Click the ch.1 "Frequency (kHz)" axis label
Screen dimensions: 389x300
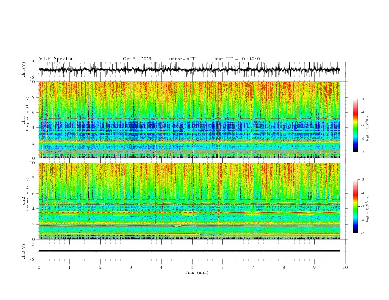coord(27,113)
